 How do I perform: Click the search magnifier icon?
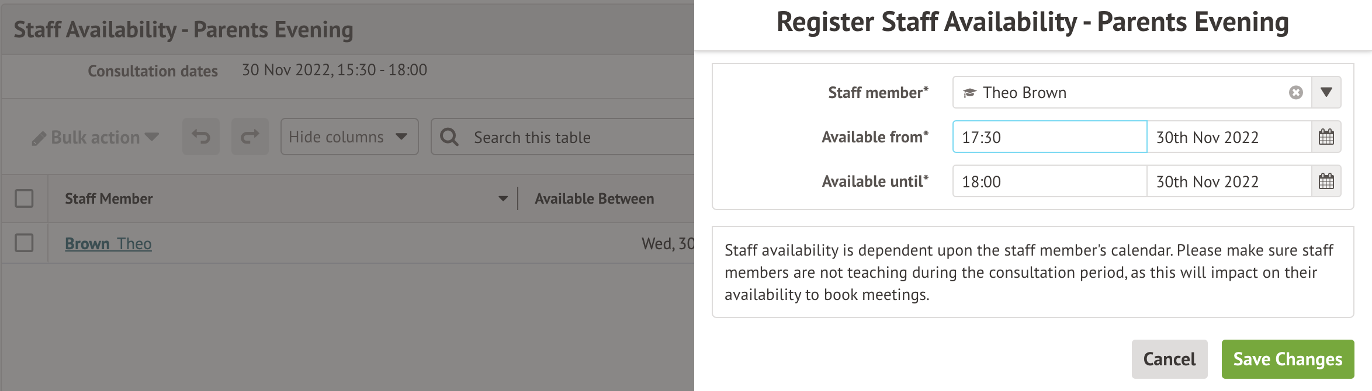pyautogui.click(x=449, y=137)
